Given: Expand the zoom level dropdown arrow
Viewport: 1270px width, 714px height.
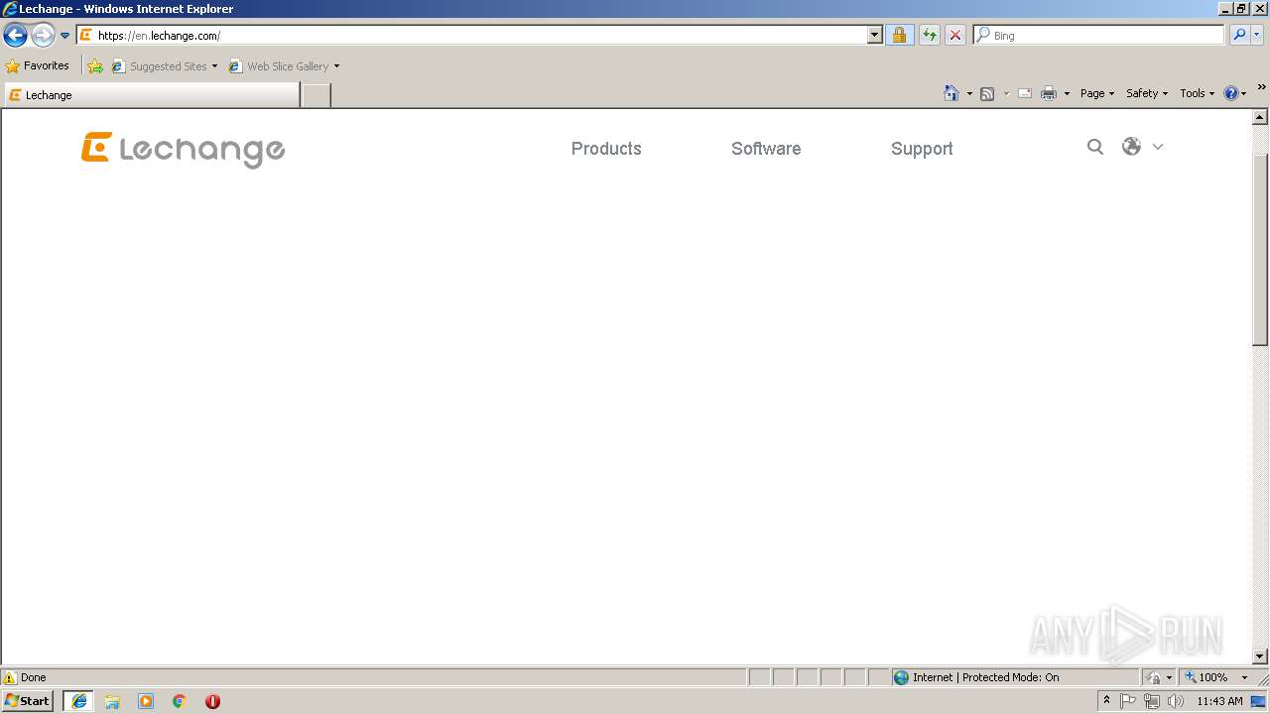Looking at the screenshot, I should click(x=1244, y=677).
